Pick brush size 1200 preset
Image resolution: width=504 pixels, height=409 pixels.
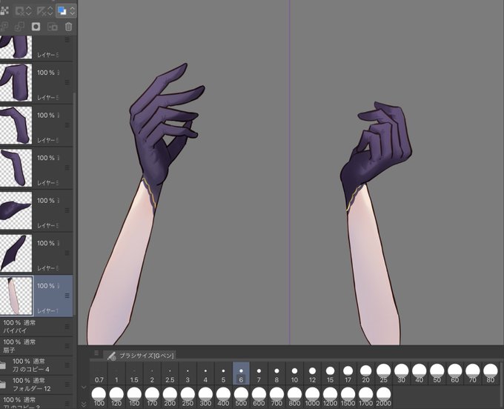(330, 397)
